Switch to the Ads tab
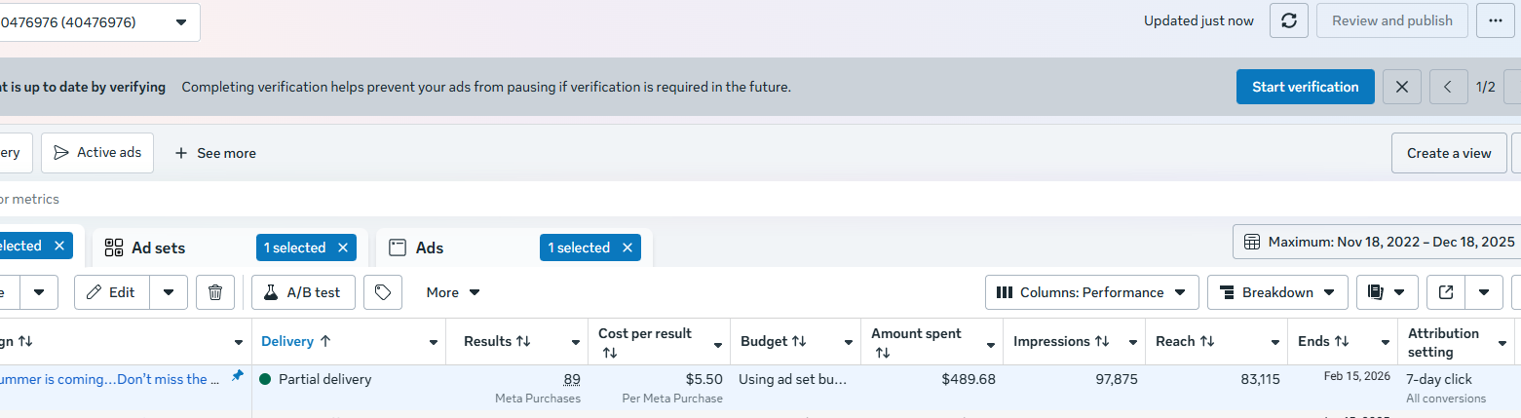 [429, 247]
